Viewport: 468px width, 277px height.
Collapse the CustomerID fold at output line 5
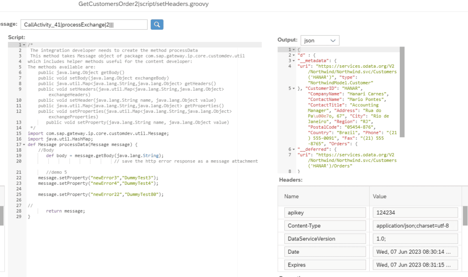pos(294,88)
